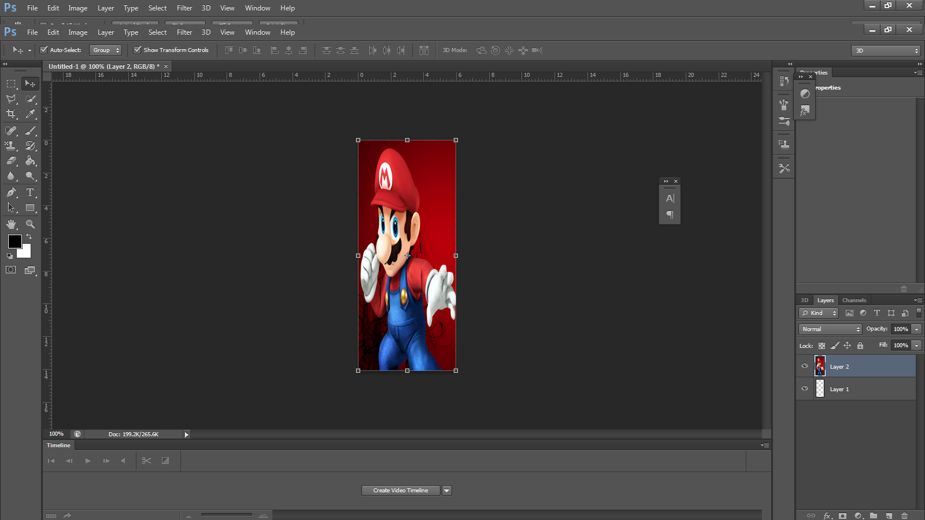The image size is (925, 520).
Task: Select the Quick Selection tool
Action: [x=30, y=99]
